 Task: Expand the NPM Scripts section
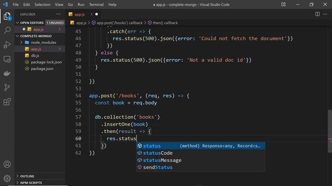(40, 182)
